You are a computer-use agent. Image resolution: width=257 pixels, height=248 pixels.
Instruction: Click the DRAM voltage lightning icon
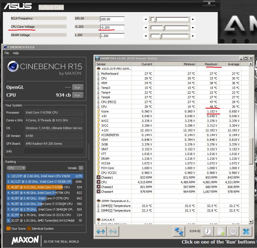click(98, 159)
